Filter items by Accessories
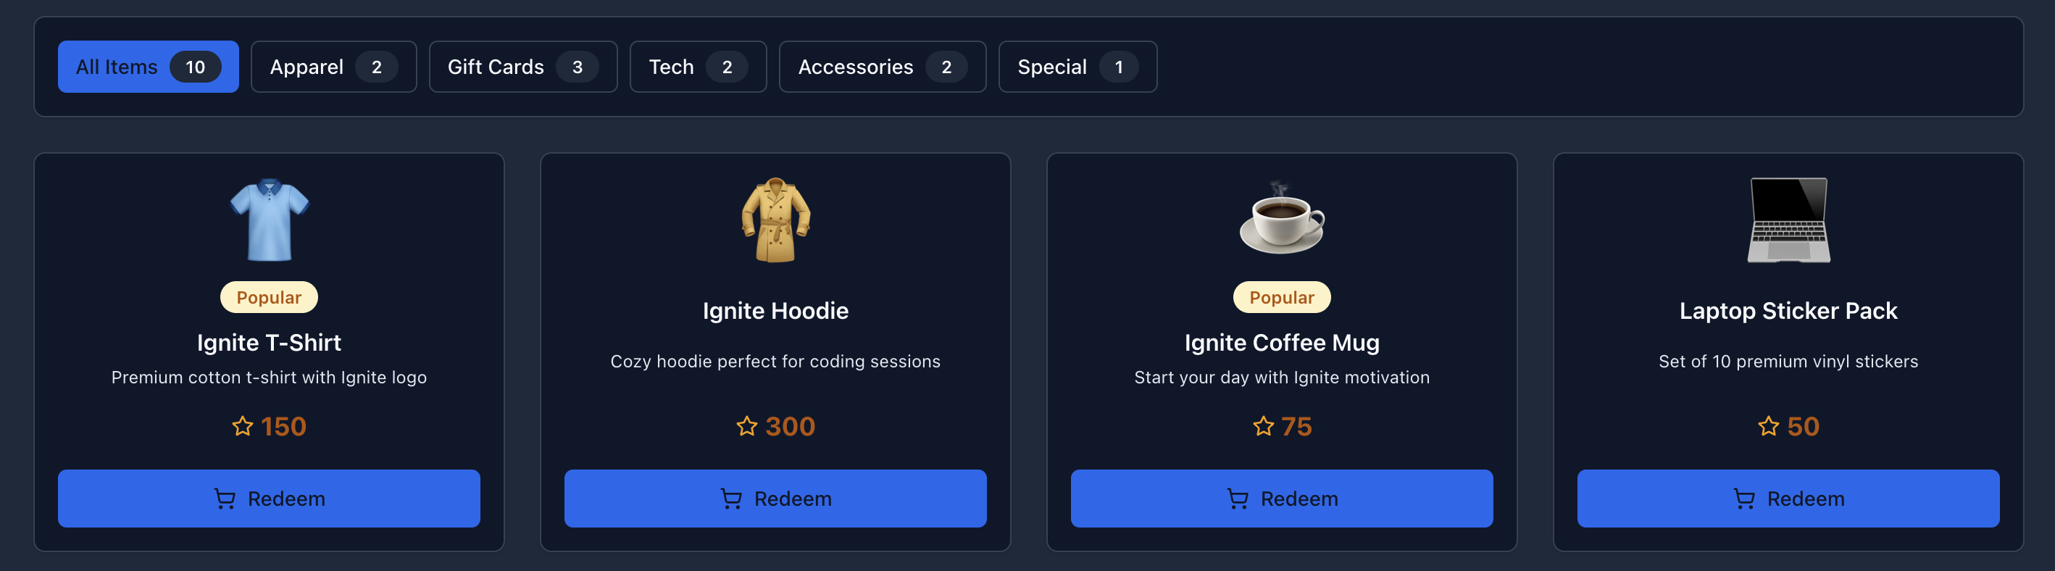Viewport: 2055px width, 571px height. click(x=883, y=67)
